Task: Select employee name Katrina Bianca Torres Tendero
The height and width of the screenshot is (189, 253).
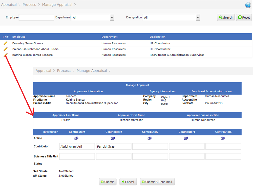Action: coord(32,55)
